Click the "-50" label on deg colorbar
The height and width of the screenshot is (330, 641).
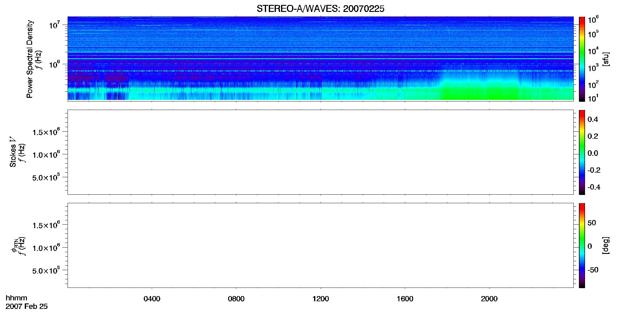[593, 270]
